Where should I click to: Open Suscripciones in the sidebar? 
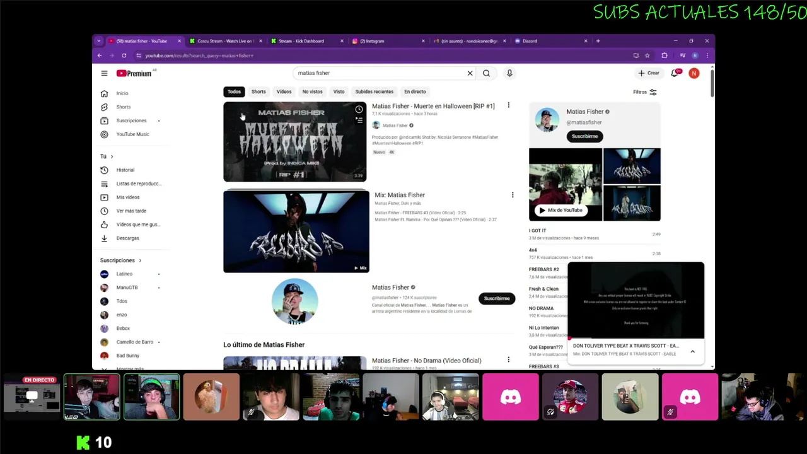coord(131,120)
